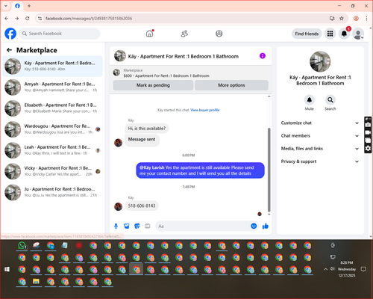Click the Search Facebook field
373x299 pixels.
(60, 34)
